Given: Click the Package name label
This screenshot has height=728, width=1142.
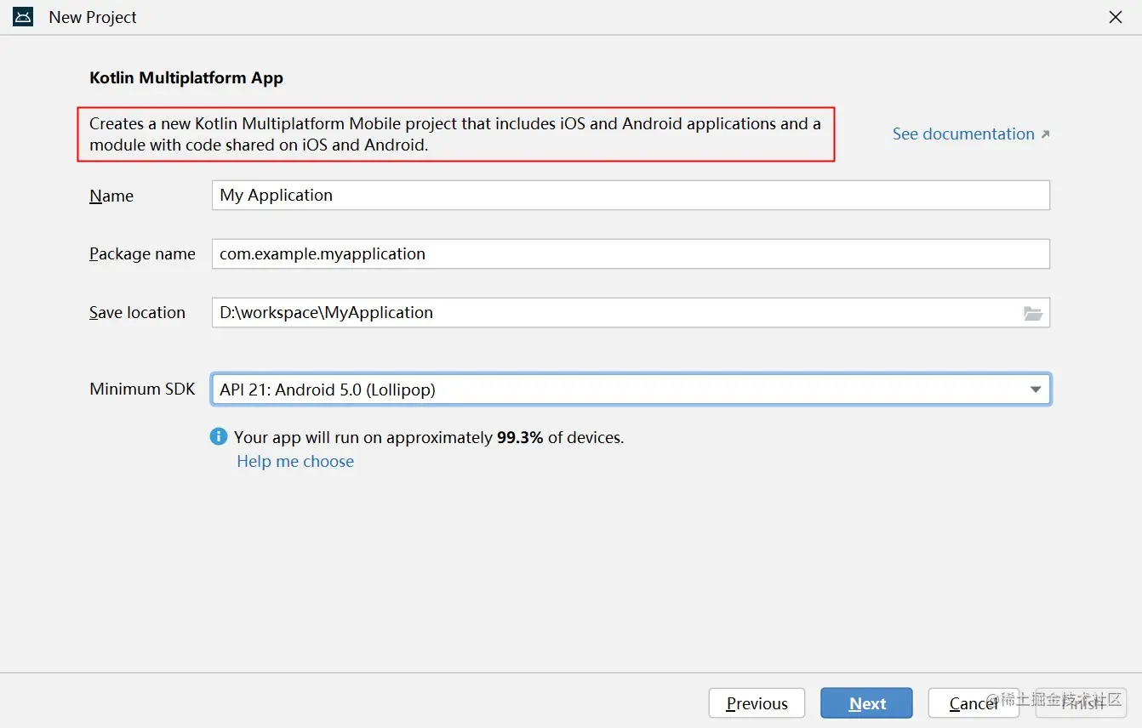Looking at the screenshot, I should pyautogui.click(x=142, y=254).
